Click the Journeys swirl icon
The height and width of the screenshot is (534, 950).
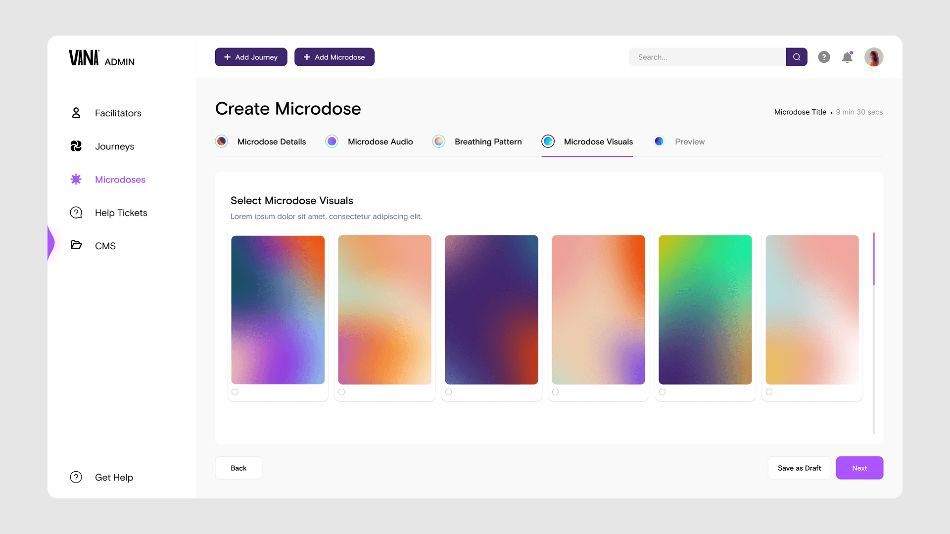76,146
